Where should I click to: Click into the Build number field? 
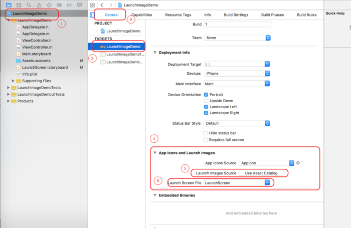238,24
